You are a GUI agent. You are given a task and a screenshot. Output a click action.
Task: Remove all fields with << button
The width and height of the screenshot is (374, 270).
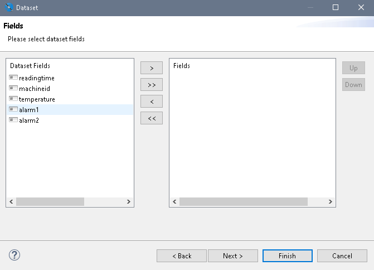152,118
